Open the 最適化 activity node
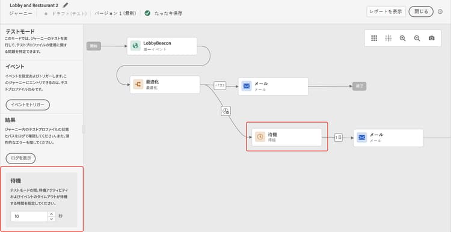Screen dimensions: 451x232 point(165,85)
